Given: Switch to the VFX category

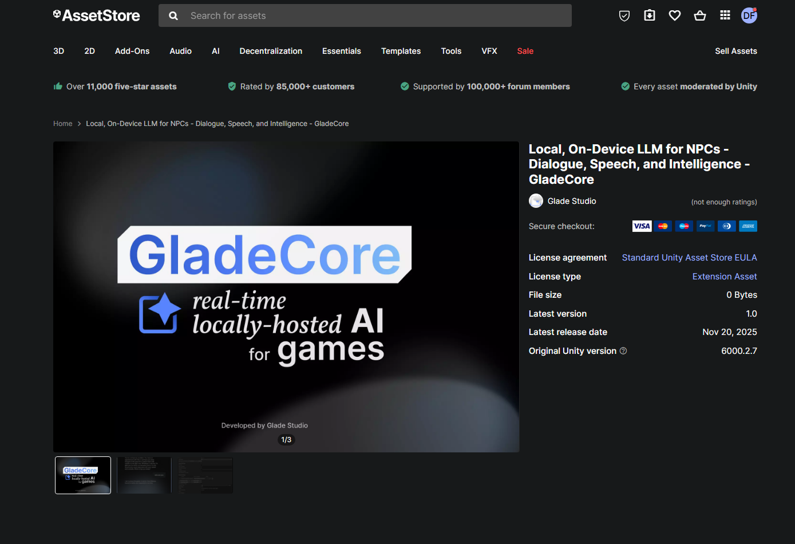Looking at the screenshot, I should point(489,51).
